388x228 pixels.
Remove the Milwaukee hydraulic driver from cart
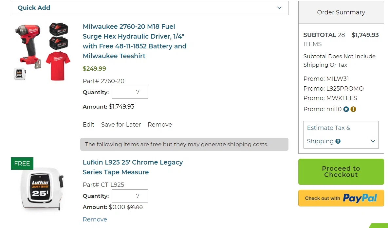160,125
